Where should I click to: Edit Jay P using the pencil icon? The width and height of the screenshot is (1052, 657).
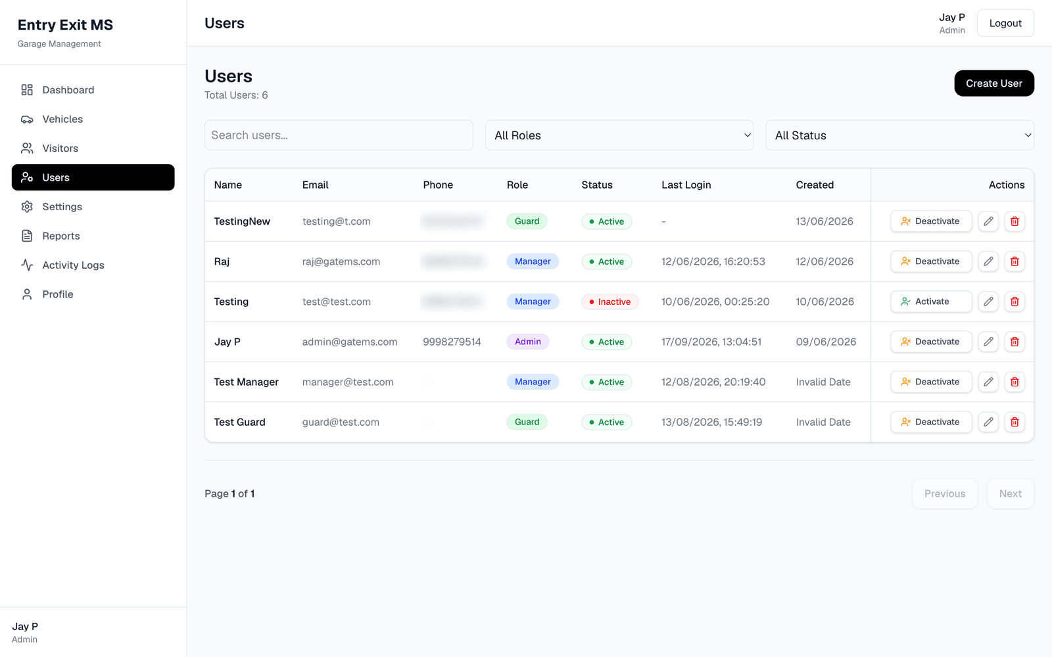pyautogui.click(x=988, y=342)
